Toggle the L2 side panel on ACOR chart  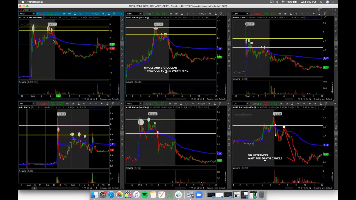tap(122, 60)
